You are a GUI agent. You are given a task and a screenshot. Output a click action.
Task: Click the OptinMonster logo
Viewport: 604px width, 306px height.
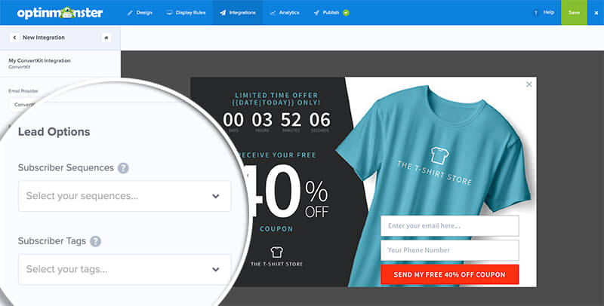click(60, 13)
